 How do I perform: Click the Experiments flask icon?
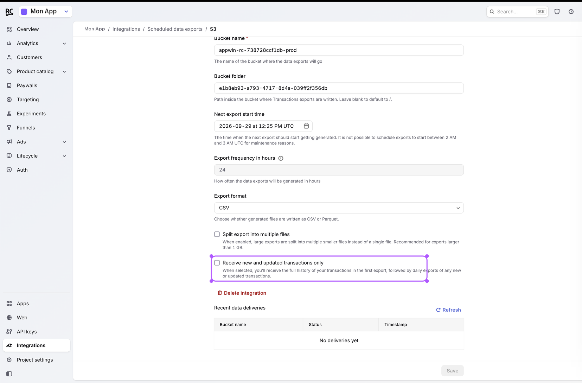point(9,114)
